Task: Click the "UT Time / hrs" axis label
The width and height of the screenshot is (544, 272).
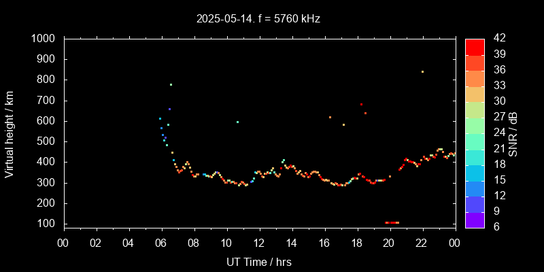Action: coord(259,261)
